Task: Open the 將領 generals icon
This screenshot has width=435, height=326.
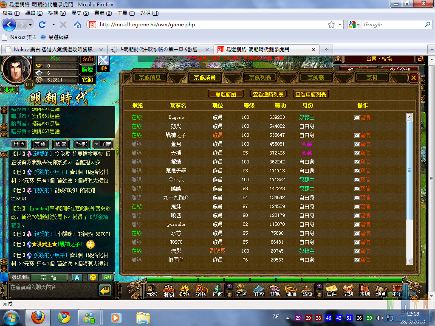Action: [x=168, y=290]
